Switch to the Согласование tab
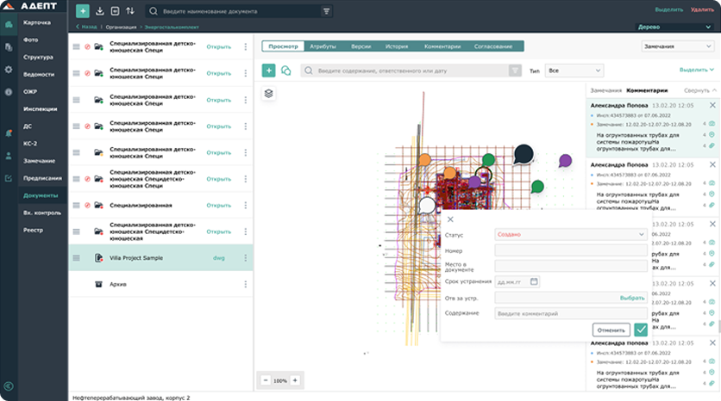This screenshot has width=721, height=401. 493,46
